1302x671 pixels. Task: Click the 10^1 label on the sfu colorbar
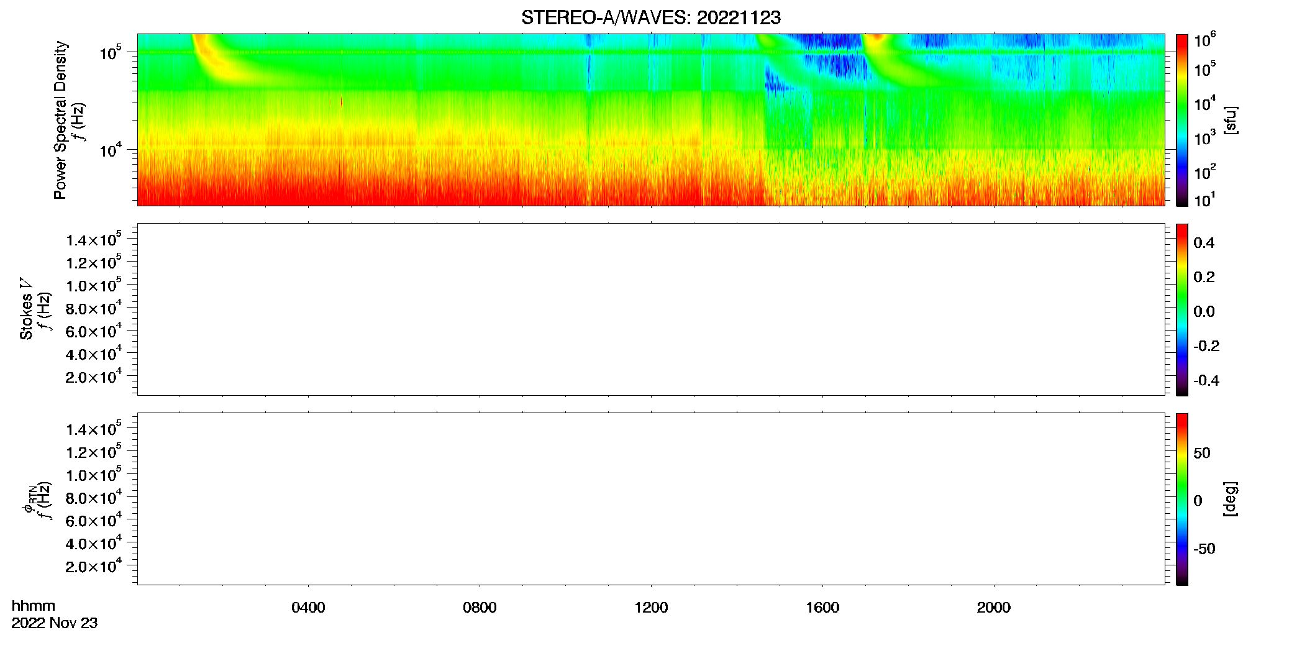(1204, 200)
